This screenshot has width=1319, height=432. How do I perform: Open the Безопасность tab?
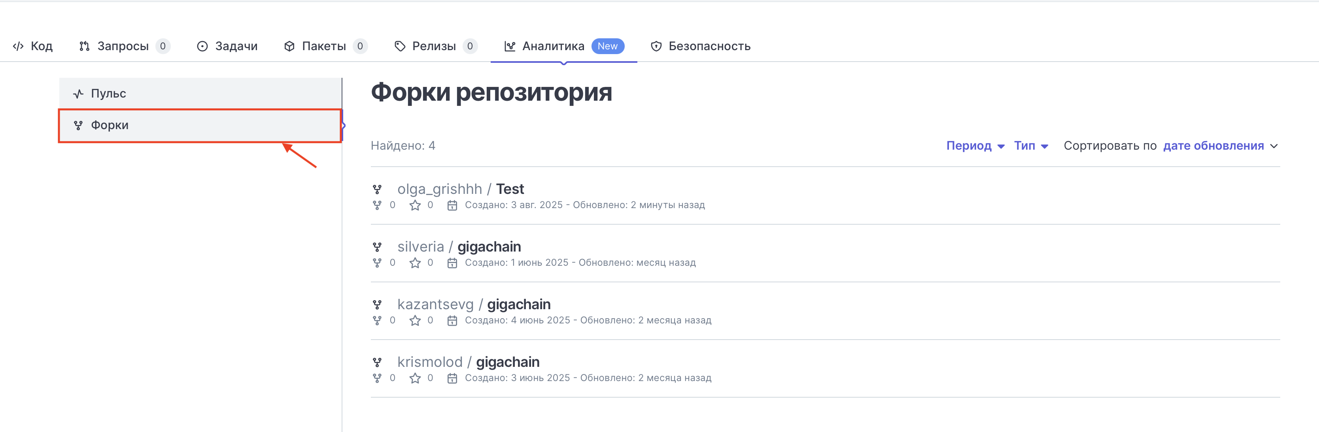point(701,46)
